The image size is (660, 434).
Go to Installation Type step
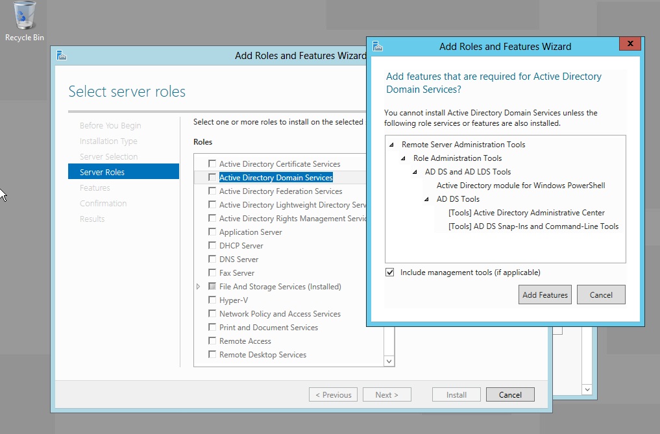[x=108, y=141]
